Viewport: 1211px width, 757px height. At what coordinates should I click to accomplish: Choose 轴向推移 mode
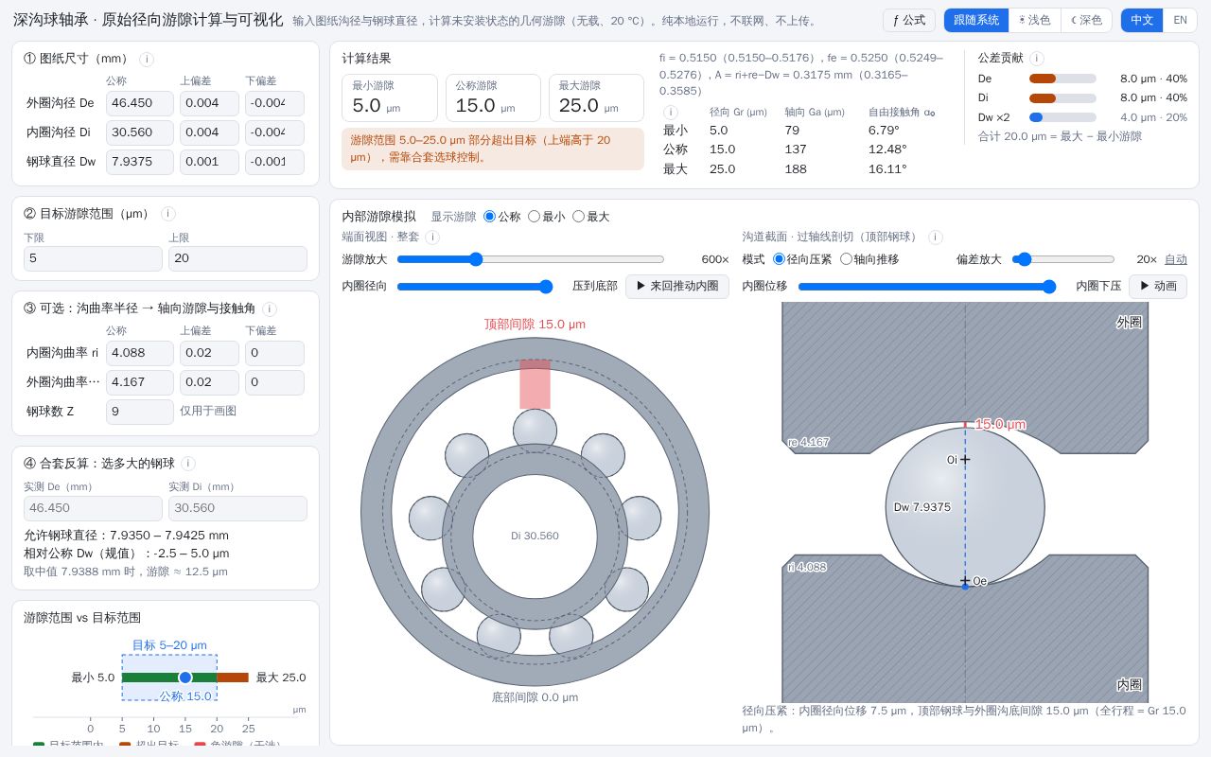869,259
